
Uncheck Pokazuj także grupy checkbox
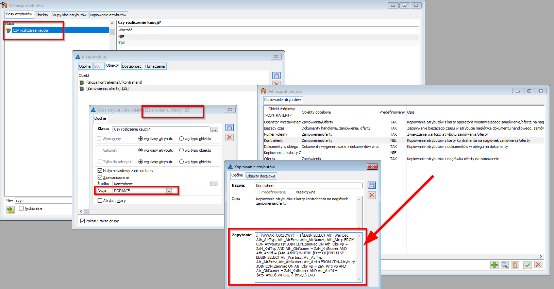(82, 221)
